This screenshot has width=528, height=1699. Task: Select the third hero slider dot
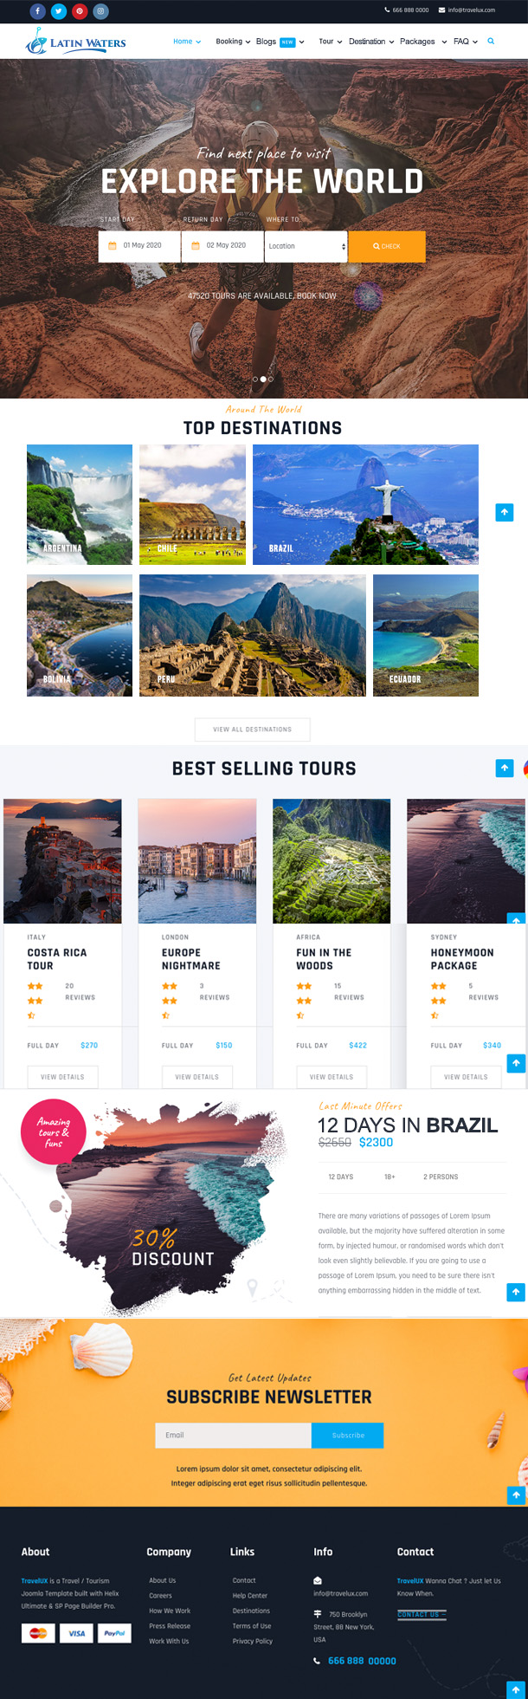(x=271, y=379)
